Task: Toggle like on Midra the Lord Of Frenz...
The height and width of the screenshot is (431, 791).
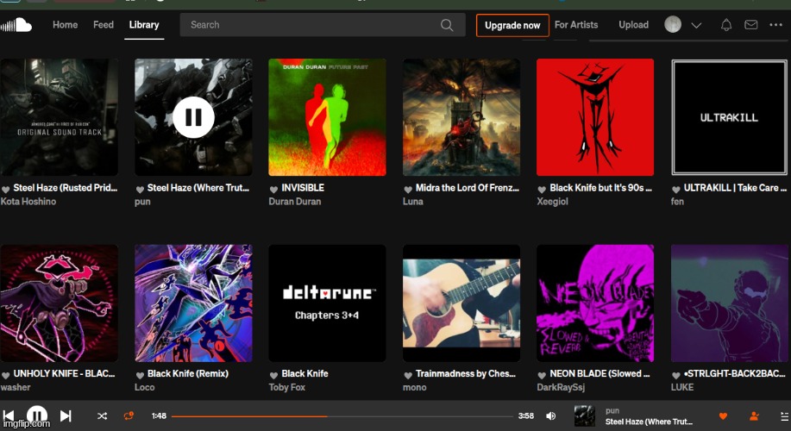Action: click(408, 189)
